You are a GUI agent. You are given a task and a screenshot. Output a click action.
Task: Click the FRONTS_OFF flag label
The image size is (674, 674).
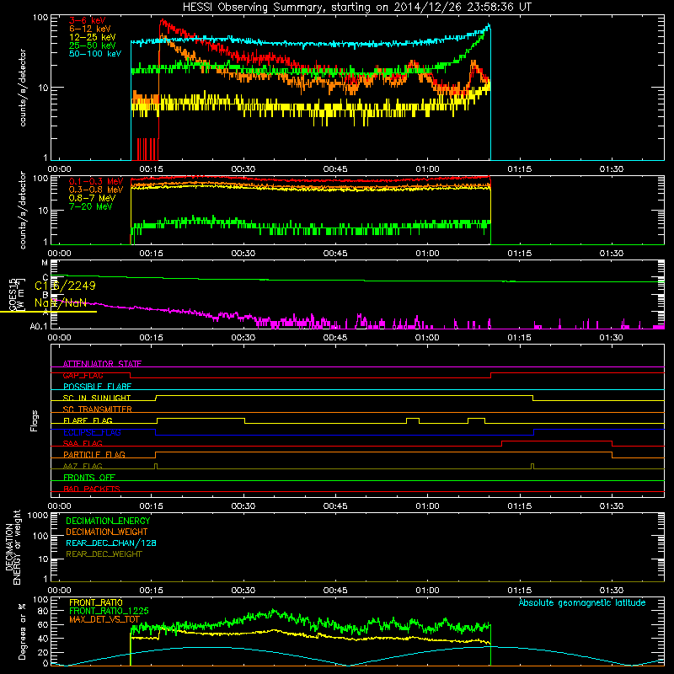pyautogui.click(x=89, y=478)
